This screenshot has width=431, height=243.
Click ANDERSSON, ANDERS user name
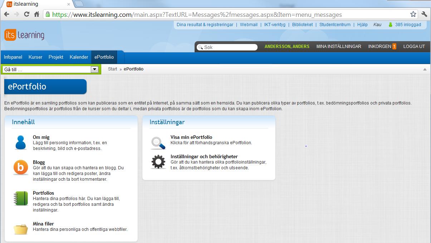click(x=287, y=47)
